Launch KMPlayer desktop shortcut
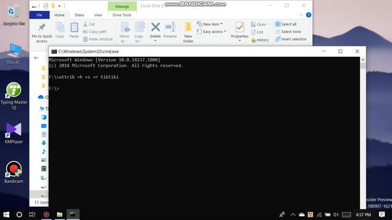The height and width of the screenshot is (220, 392). pyautogui.click(x=13, y=133)
